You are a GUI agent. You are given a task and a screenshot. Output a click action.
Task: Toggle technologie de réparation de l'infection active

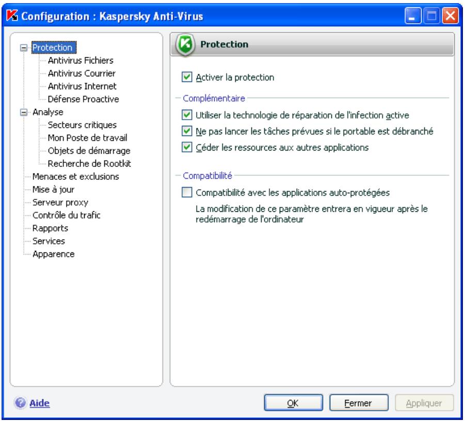click(187, 115)
